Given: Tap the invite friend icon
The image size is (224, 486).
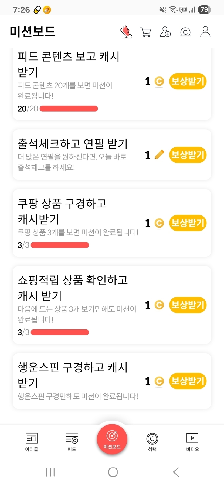Looking at the screenshot, I should [165, 32].
